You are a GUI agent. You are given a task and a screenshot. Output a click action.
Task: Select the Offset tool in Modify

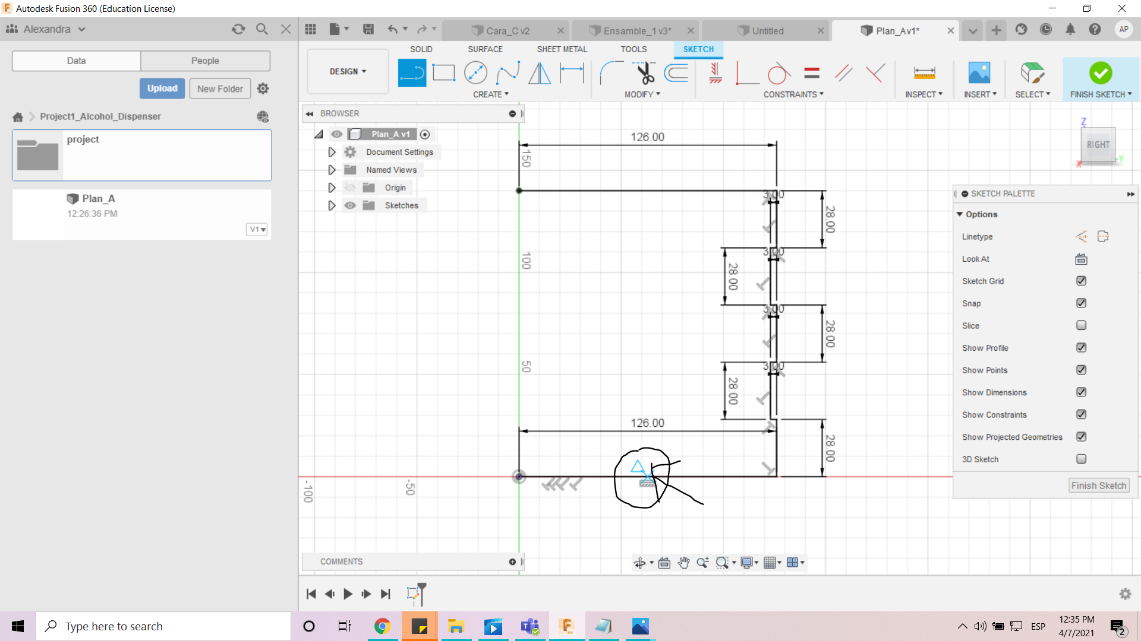tap(676, 72)
